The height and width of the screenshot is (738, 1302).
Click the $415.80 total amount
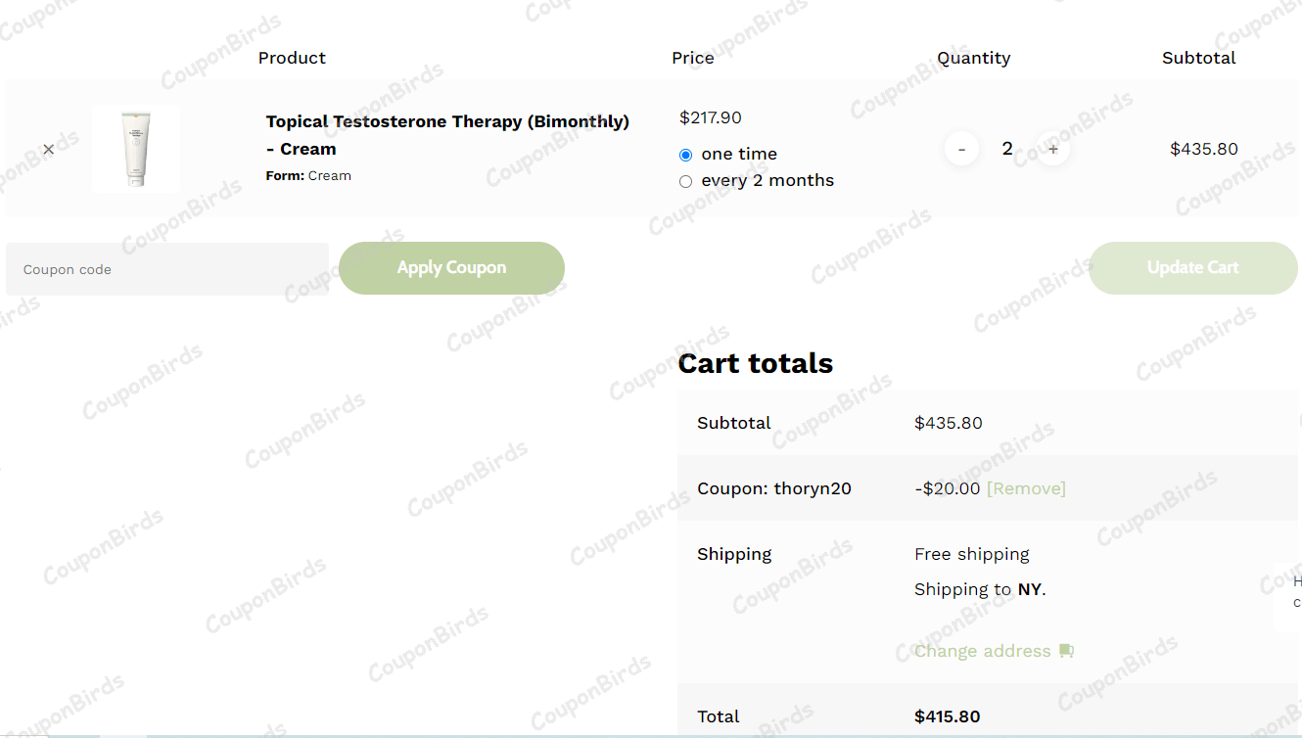(x=947, y=716)
